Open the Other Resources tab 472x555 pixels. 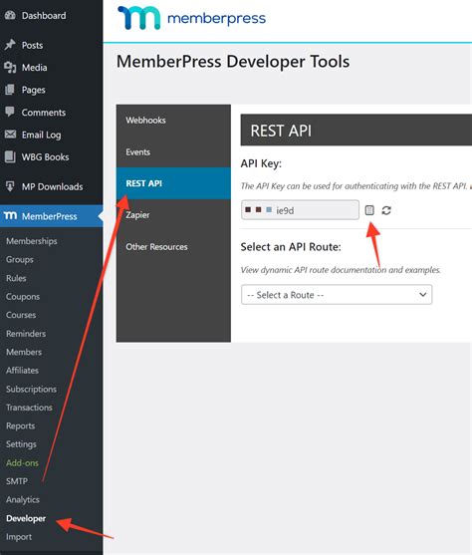pos(173,247)
